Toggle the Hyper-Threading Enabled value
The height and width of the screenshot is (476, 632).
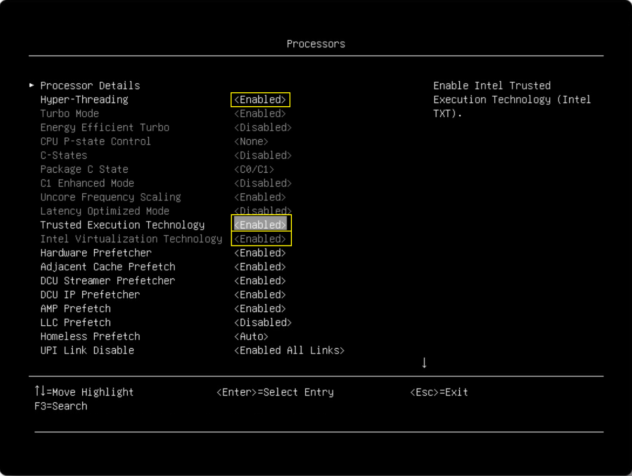260,100
